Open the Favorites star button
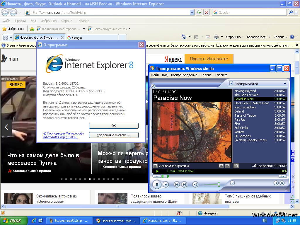Image resolution: width=300 pixels, height=225 pixels. pyautogui.click(x=13, y=29)
